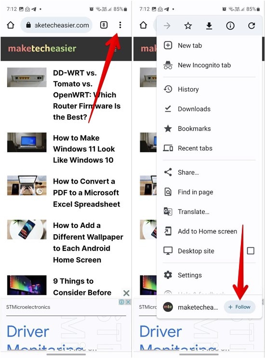Click the maketecheasier logo in left screenshot

[x=42, y=48]
